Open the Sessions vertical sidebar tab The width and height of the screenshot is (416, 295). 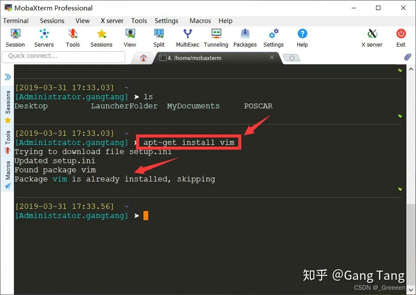[8, 106]
